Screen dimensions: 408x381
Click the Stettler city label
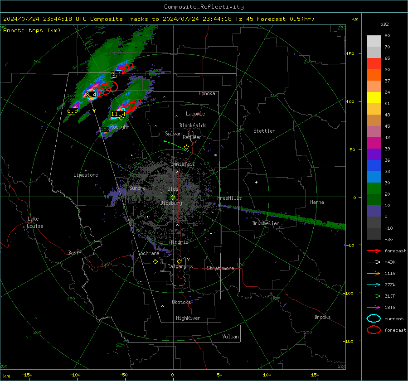pyautogui.click(x=264, y=131)
